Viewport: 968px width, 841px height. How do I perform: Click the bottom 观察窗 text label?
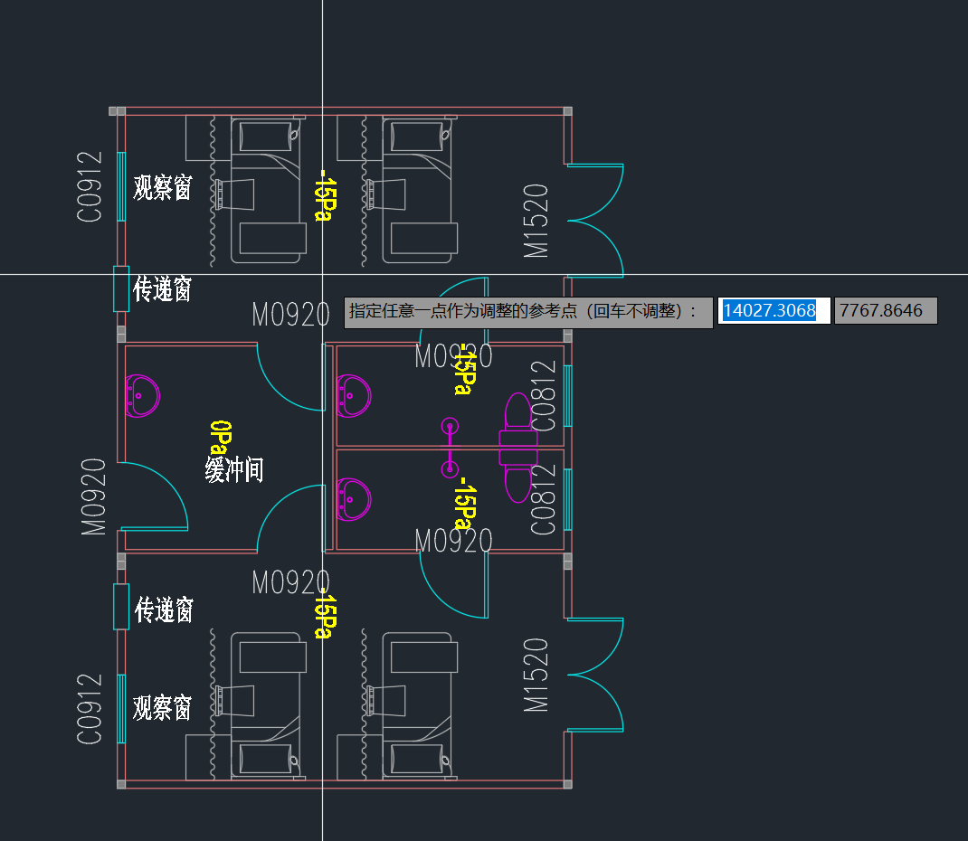pyautogui.click(x=163, y=707)
